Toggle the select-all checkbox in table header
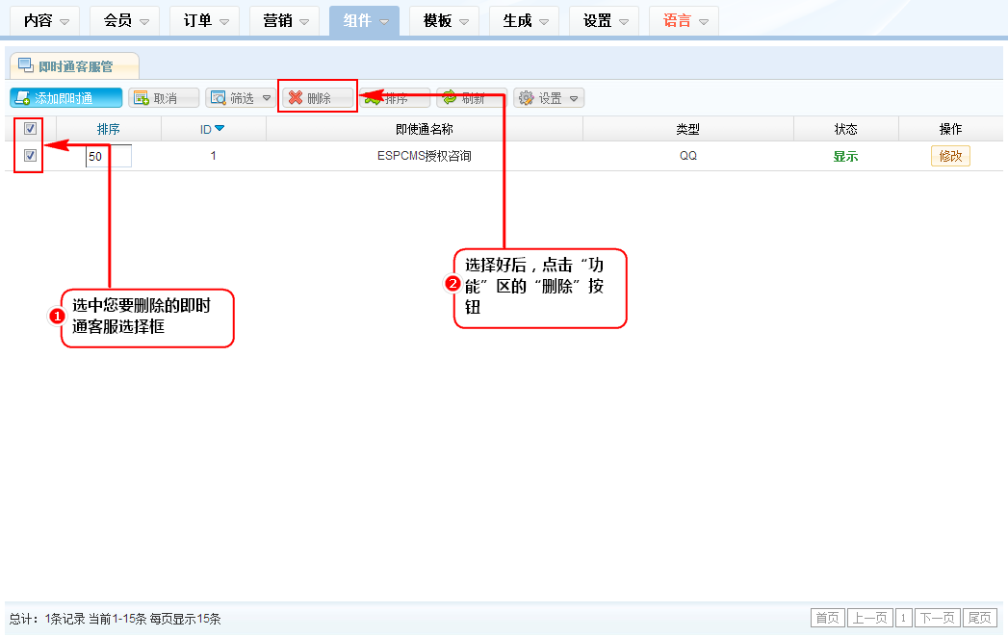Viewport: 1008px width, 637px height. coord(30,129)
